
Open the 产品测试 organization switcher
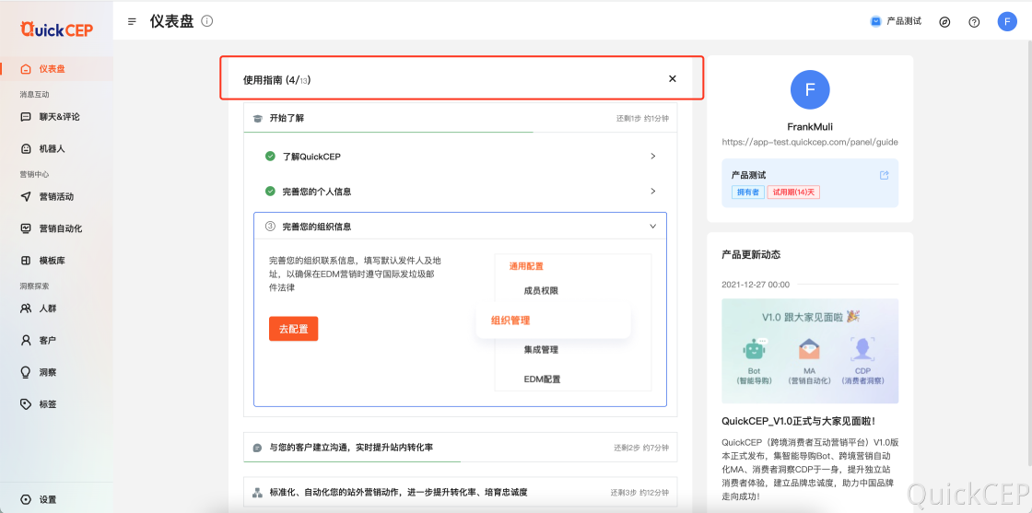click(896, 21)
